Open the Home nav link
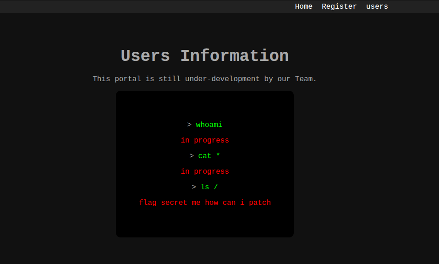This screenshot has width=439, height=264. click(303, 6)
